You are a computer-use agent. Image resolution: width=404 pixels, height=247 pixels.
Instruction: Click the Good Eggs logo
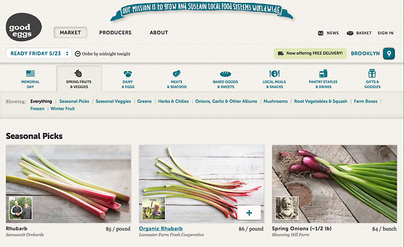tap(24, 27)
